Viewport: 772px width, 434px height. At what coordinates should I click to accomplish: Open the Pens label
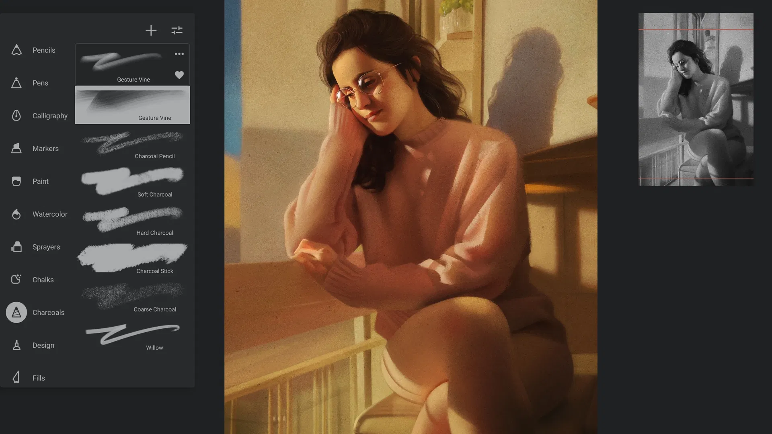40,83
